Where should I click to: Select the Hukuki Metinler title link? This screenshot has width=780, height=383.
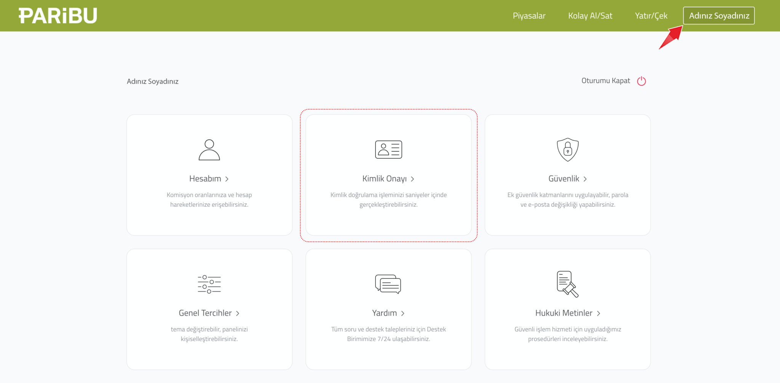pyautogui.click(x=564, y=313)
